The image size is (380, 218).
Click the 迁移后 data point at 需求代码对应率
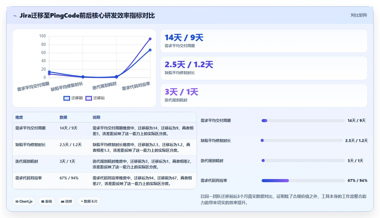pyautogui.click(x=150, y=39)
